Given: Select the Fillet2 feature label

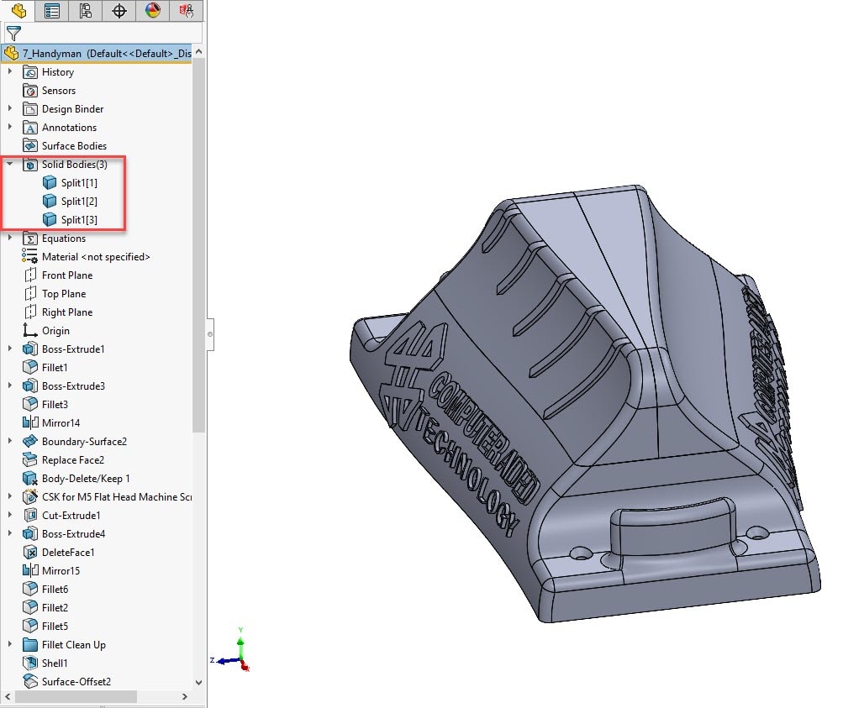Looking at the screenshot, I should 55,607.
